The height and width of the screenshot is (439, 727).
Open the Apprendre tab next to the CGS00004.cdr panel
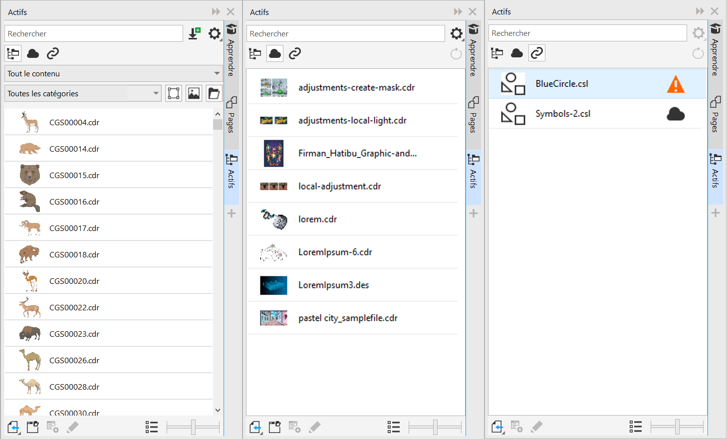[231, 50]
